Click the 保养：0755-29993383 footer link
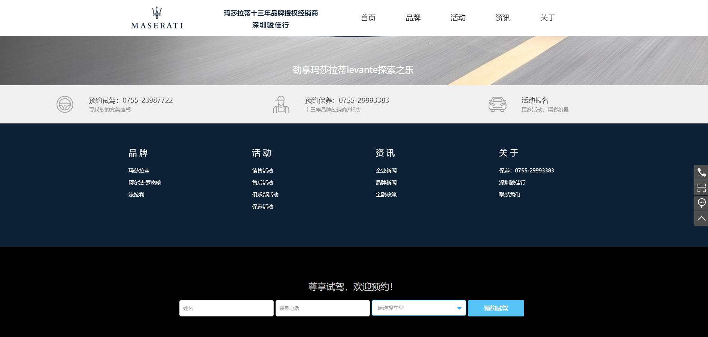Viewport: 708px width, 337px height. pyautogui.click(x=526, y=171)
